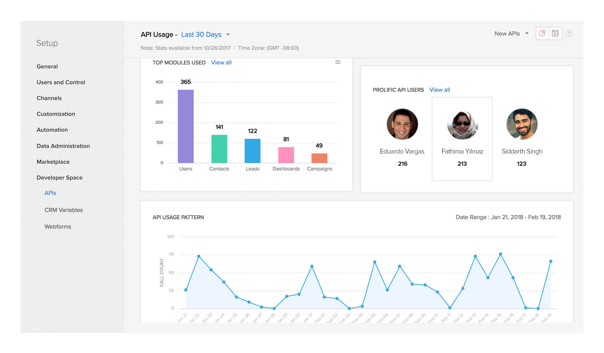Click the purple Users bar
The width and height of the screenshot is (604, 353).
[185, 126]
